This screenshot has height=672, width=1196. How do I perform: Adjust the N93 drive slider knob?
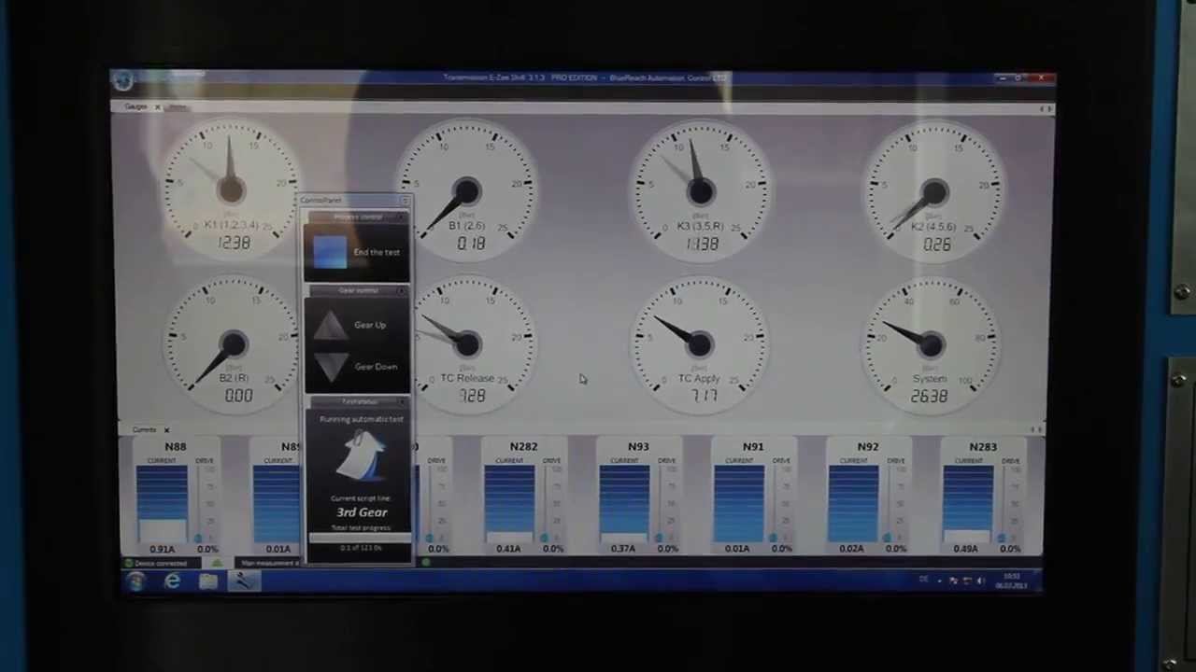[x=659, y=538]
